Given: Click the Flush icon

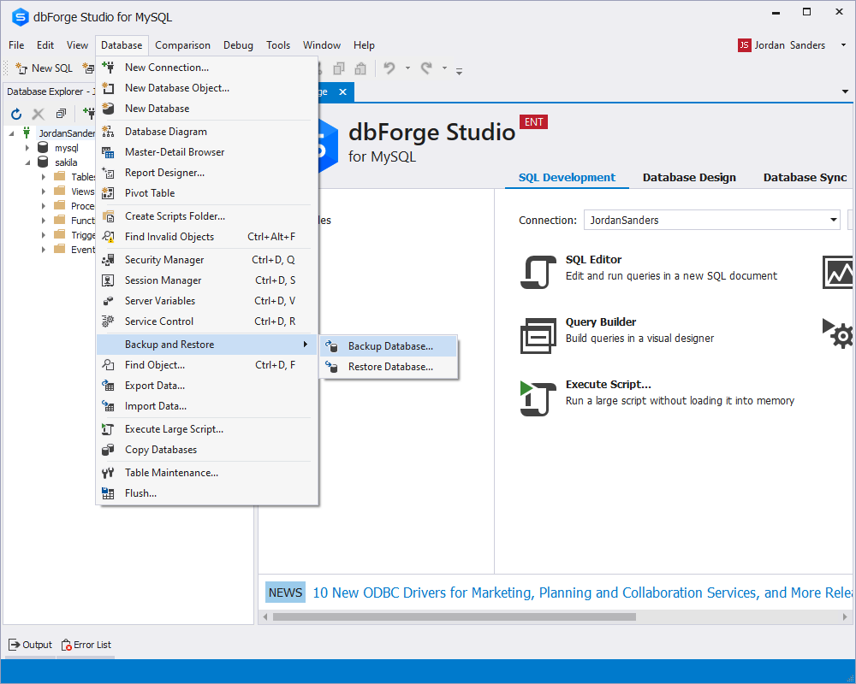Looking at the screenshot, I should tap(108, 493).
